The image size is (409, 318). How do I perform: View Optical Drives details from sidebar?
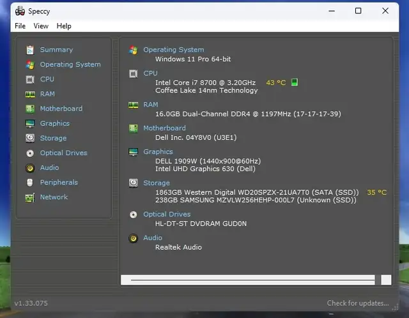click(x=63, y=153)
